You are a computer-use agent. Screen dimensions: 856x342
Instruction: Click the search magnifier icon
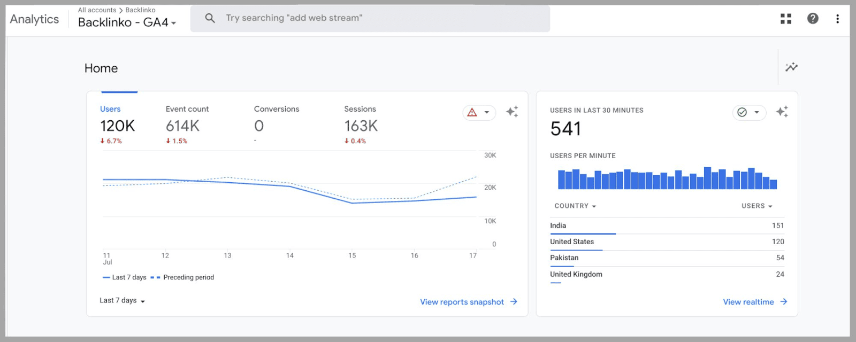coord(210,18)
